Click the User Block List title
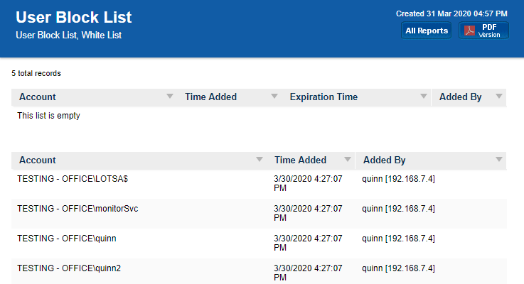 pos(74,18)
